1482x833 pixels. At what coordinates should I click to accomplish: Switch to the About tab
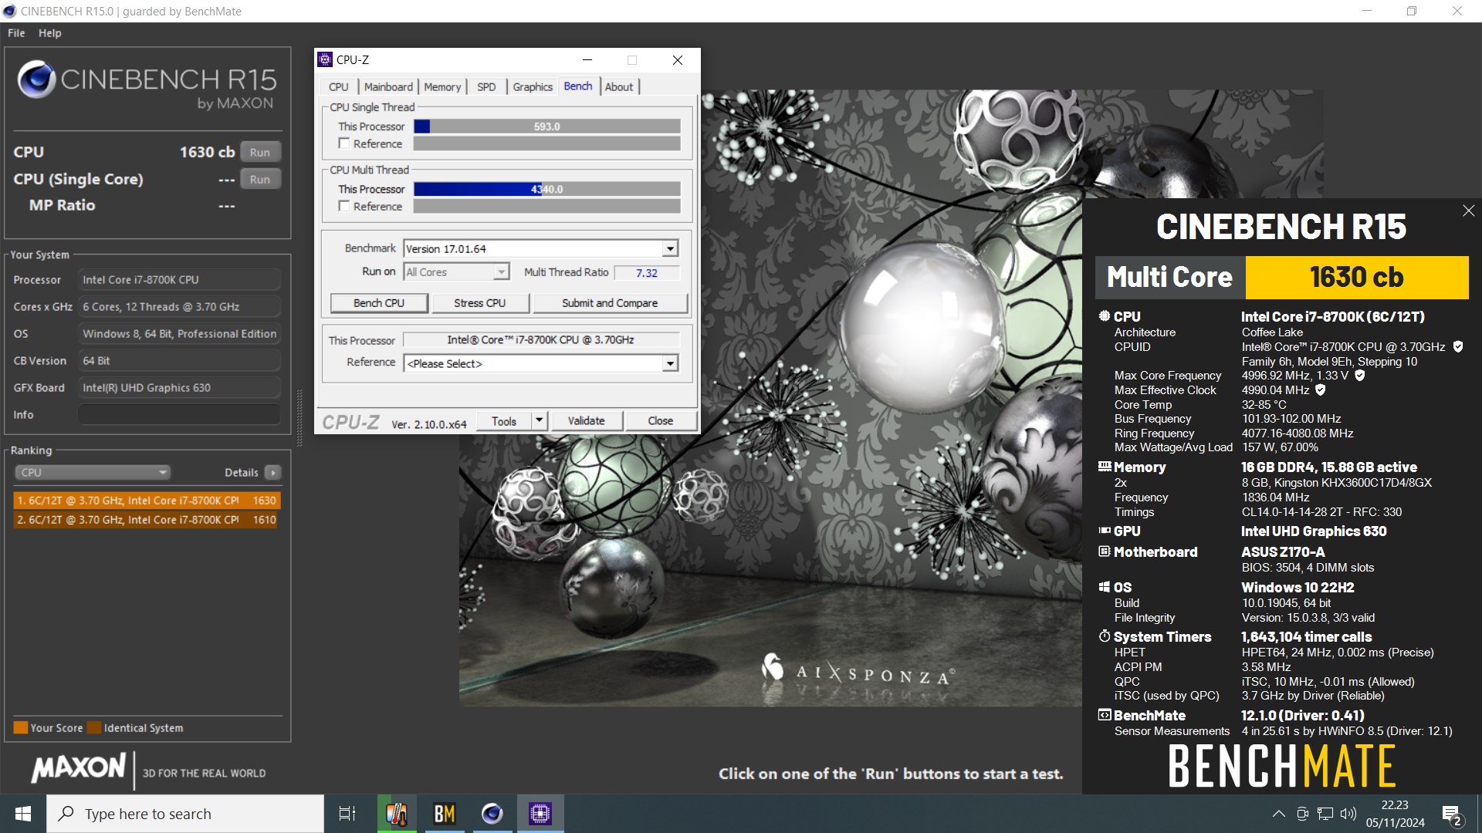(619, 86)
